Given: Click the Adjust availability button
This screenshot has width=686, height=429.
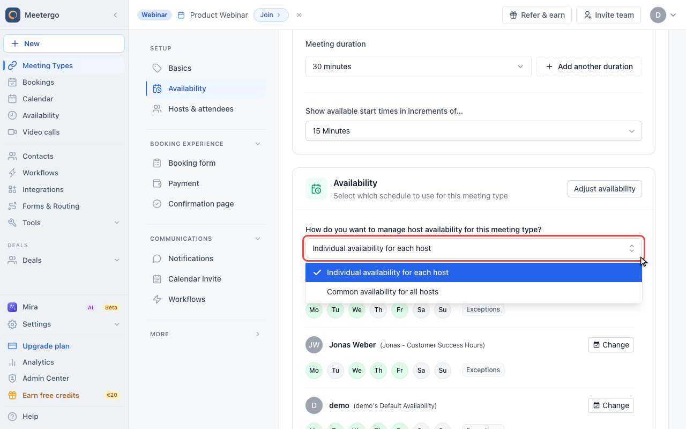Looking at the screenshot, I should coord(605,189).
